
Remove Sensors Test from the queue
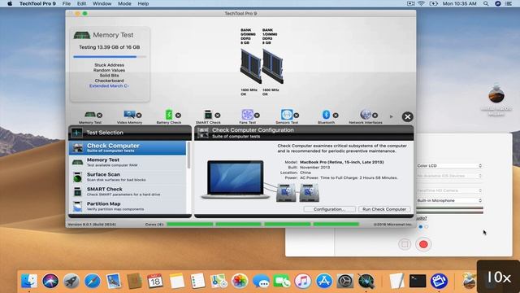(296, 116)
